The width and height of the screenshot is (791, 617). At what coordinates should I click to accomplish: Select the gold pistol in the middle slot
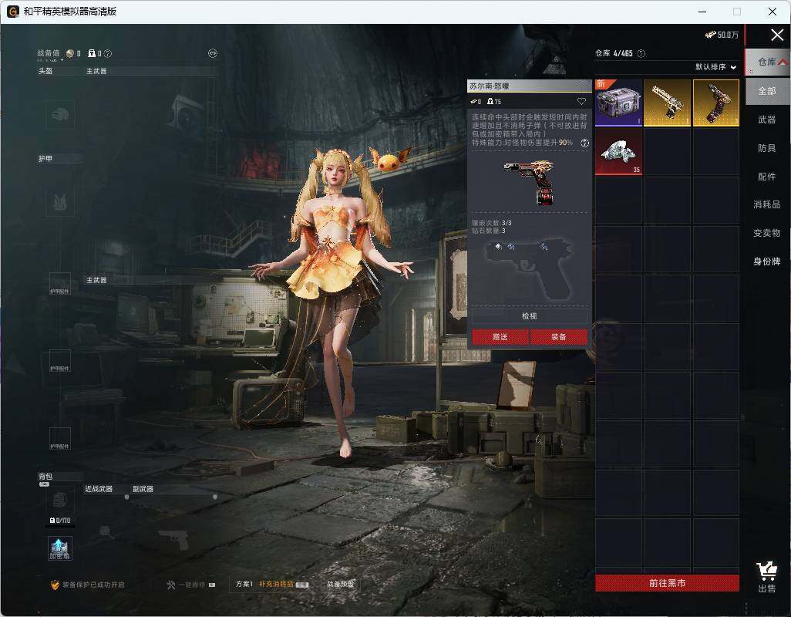point(667,103)
